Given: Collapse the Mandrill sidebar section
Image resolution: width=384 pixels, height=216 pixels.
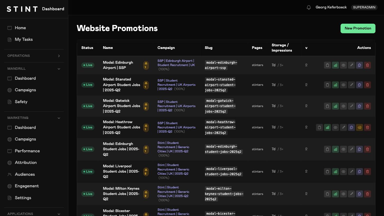Looking at the screenshot, I should tap(34, 69).
